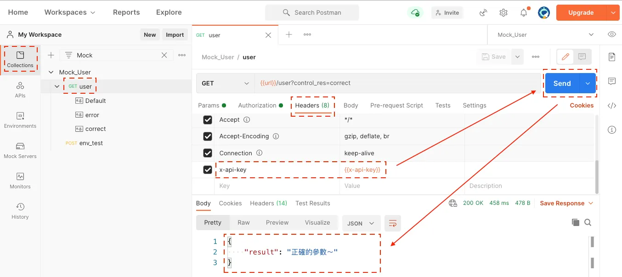Open a new request tab with plus
Screen dimensions: 622x277
click(x=289, y=34)
